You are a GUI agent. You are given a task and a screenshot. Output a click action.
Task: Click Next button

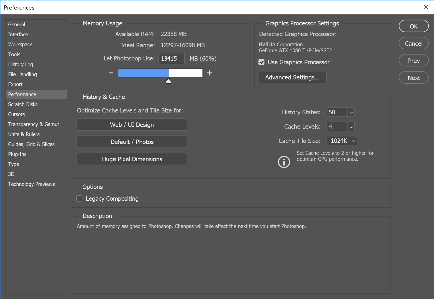(413, 78)
